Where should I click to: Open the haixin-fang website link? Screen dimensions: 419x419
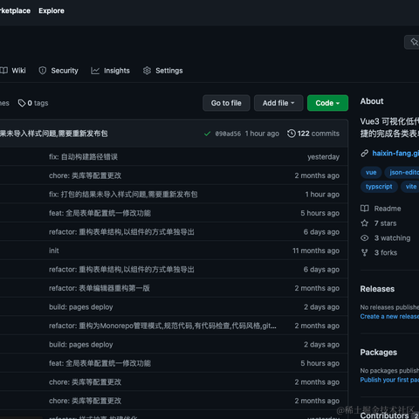pos(395,154)
